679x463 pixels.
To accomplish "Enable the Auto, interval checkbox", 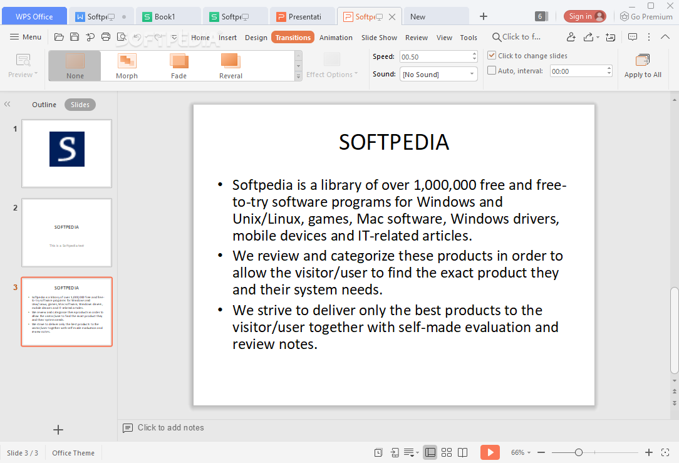I will 492,70.
